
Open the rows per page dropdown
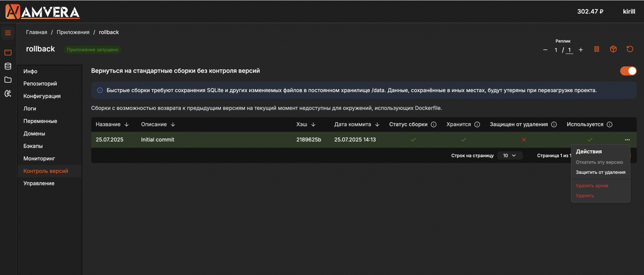(x=510, y=156)
